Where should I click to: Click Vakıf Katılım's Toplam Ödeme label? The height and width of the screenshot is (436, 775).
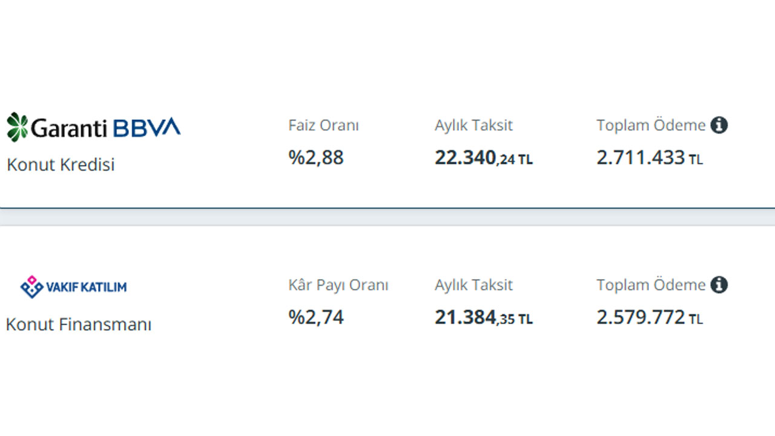pos(651,285)
